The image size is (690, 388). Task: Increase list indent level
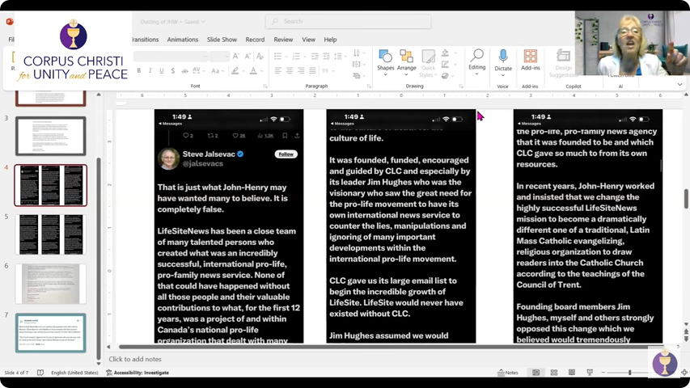coord(326,56)
